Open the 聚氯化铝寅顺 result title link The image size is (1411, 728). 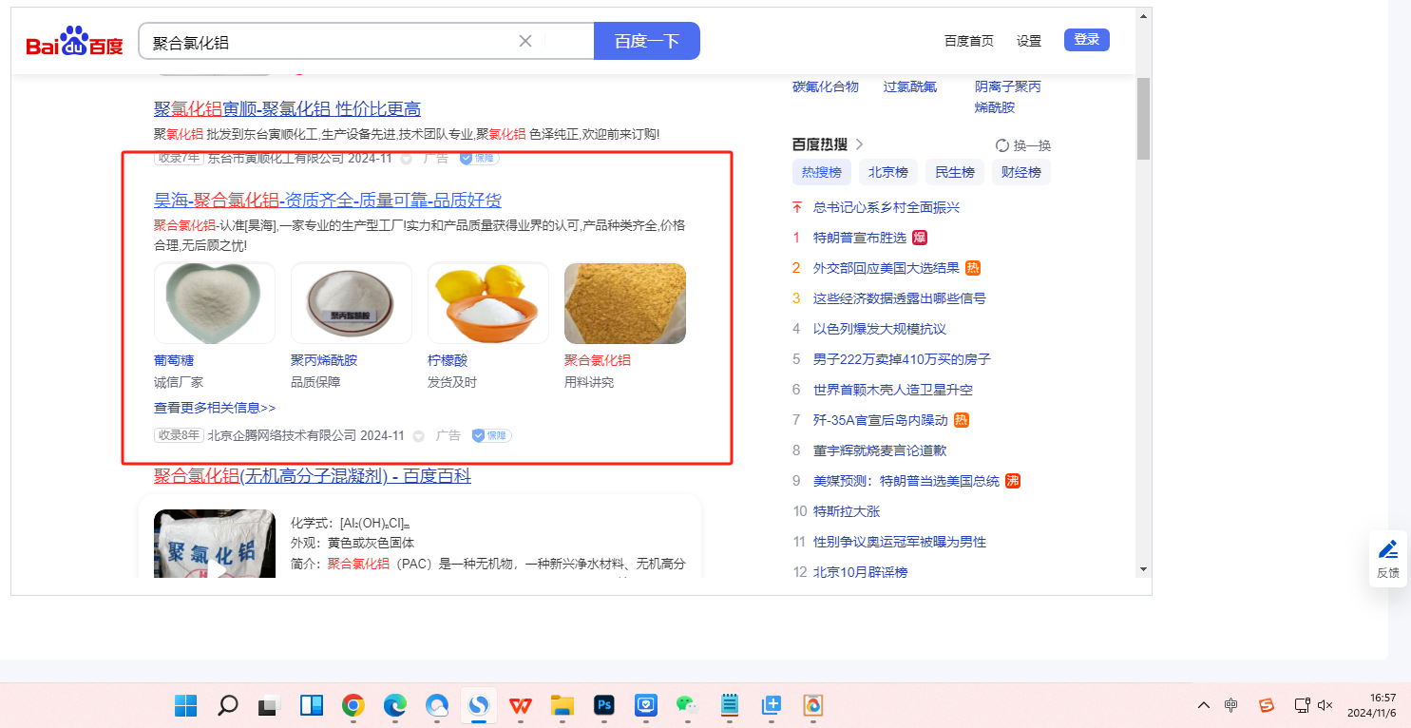point(288,108)
